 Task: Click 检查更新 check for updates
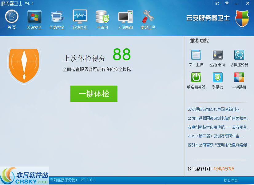pos(231,180)
